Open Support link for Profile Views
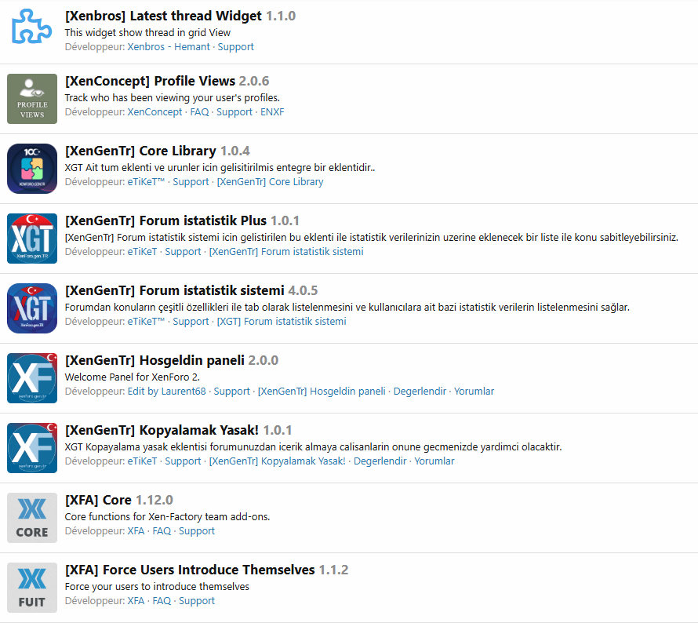Screen dimensions: 698x623 pos(234,111)
